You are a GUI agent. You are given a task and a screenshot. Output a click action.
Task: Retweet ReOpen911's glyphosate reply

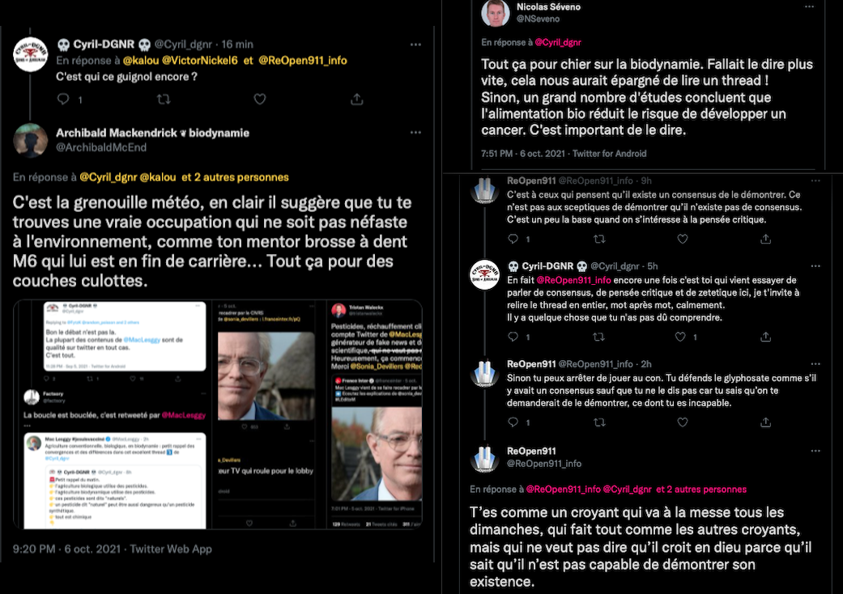click(599, 422)
